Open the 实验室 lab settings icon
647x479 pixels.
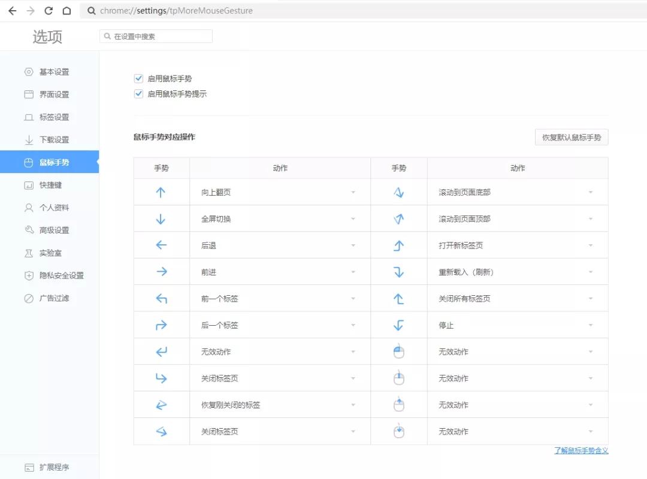pos(29,253)
